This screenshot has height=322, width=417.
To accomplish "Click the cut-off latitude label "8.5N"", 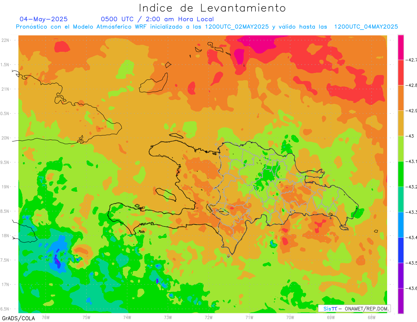I will 5,212.
